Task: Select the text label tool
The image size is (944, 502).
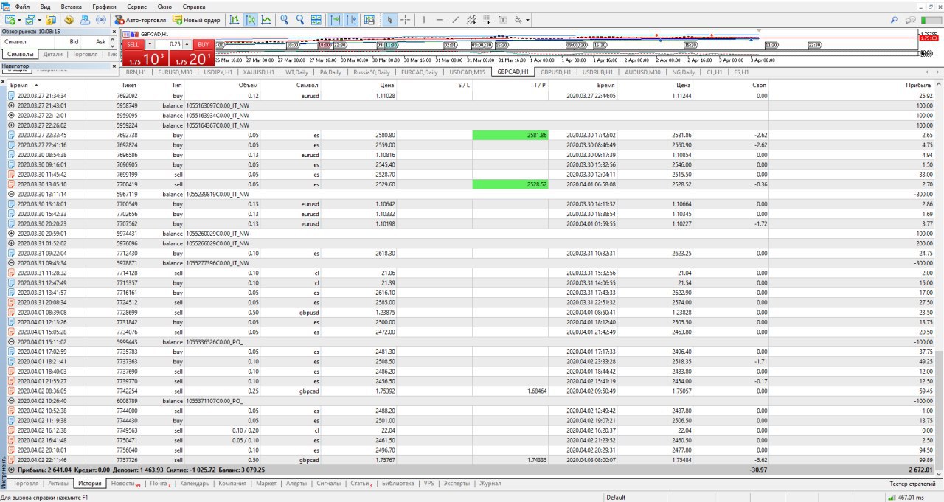Action: [x=503, y=20]
